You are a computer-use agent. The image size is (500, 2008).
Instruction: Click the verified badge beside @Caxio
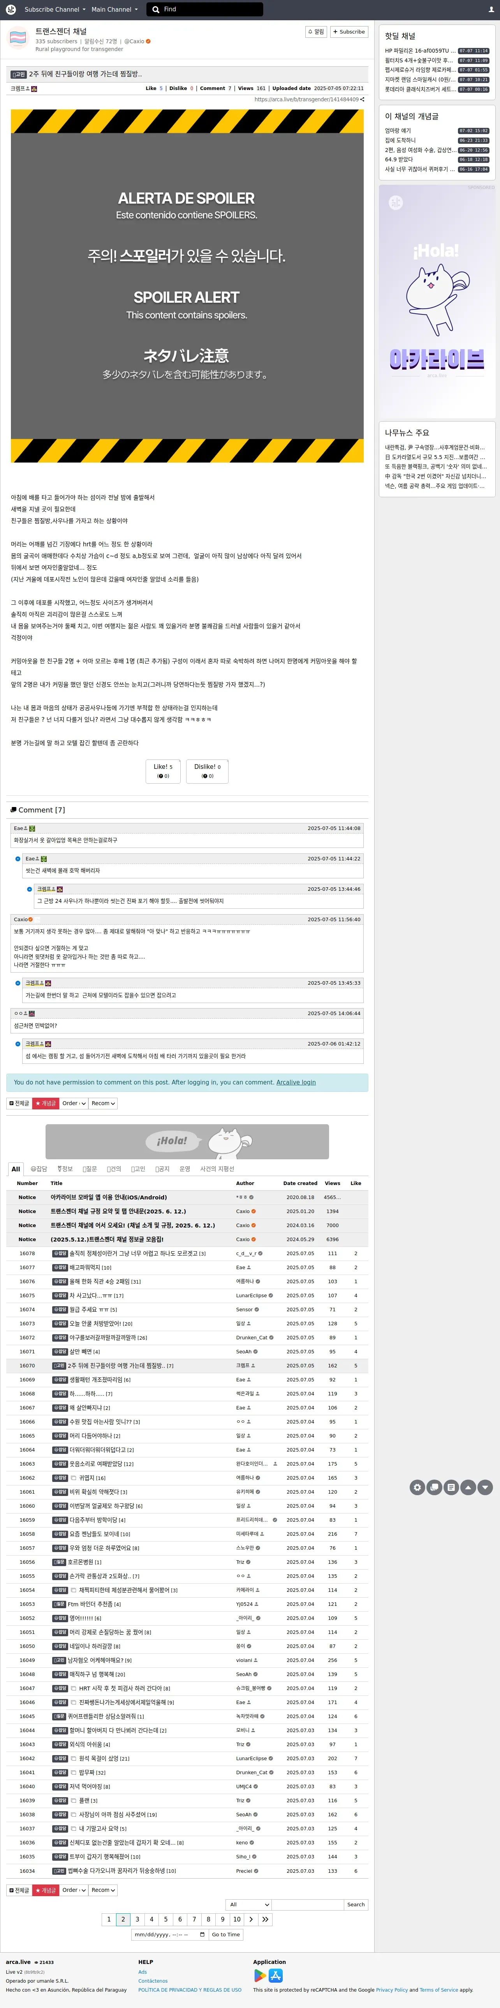click(x=148, y=41)
